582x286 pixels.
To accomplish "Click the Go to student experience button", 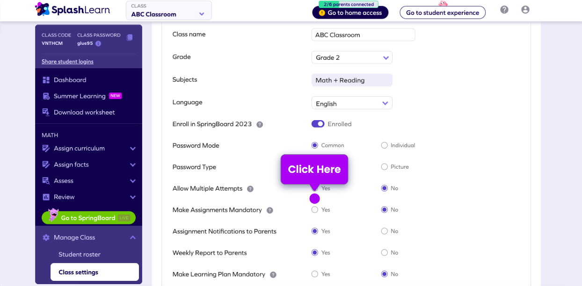I will 442,13.
